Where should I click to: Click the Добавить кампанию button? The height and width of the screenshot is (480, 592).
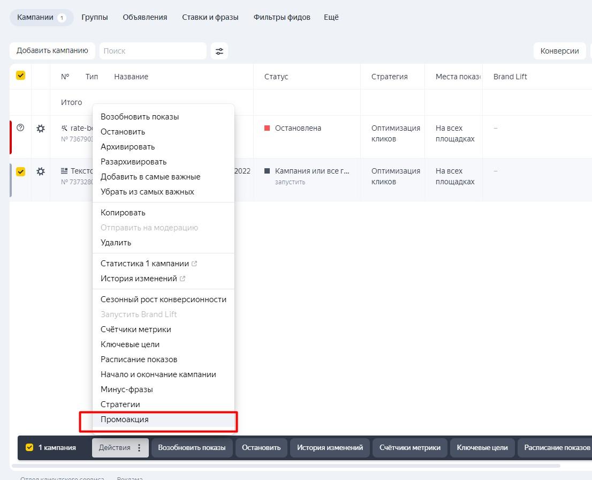click(x=52, y=51)
